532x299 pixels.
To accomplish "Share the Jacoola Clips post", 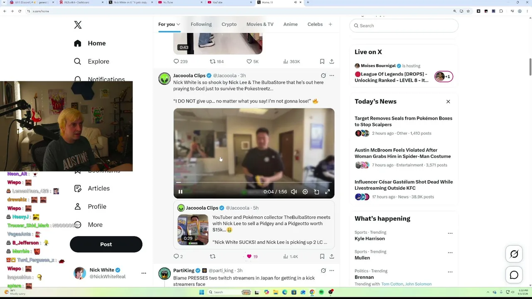I will pyautogui.click(x=332, y=257).
